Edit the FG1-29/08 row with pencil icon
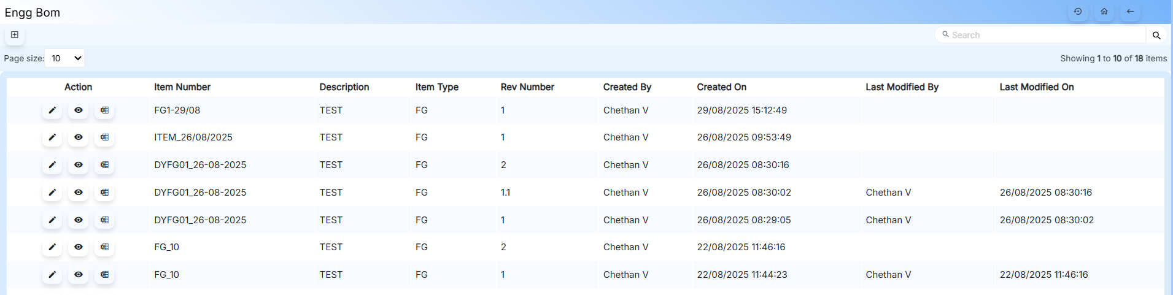Viewport: 1173px width, 295px height. pos(52,110)
